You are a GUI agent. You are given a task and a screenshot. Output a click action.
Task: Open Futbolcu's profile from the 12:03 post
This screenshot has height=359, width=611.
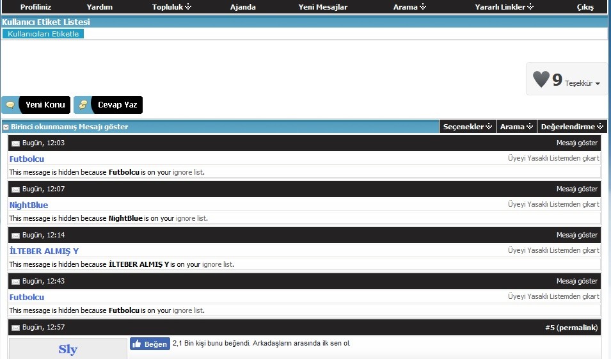(26, 159)
